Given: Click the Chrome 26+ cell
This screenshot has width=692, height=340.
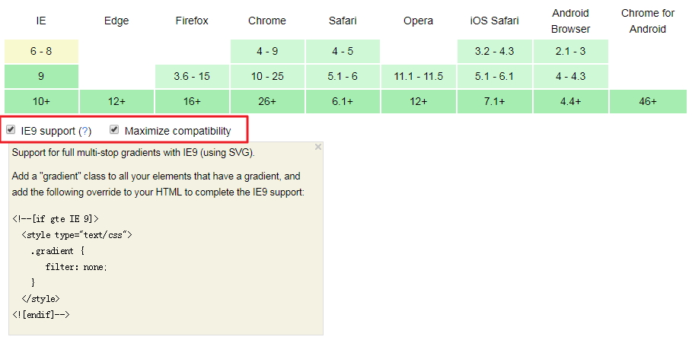Looking at the screenshot, I should pyautogui.click(x=267, y=101).
